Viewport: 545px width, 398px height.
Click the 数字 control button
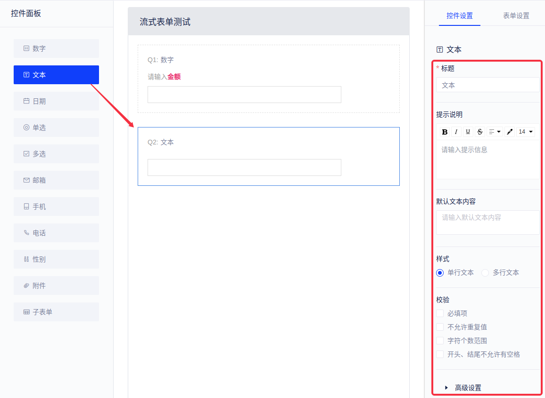(x=56, y=48)
